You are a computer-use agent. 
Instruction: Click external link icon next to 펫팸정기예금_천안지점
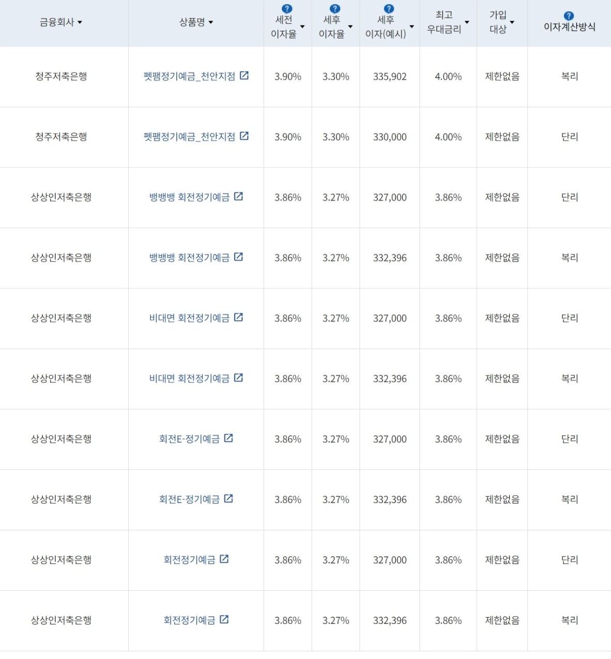pyautogui.click(x=245, y=75)
